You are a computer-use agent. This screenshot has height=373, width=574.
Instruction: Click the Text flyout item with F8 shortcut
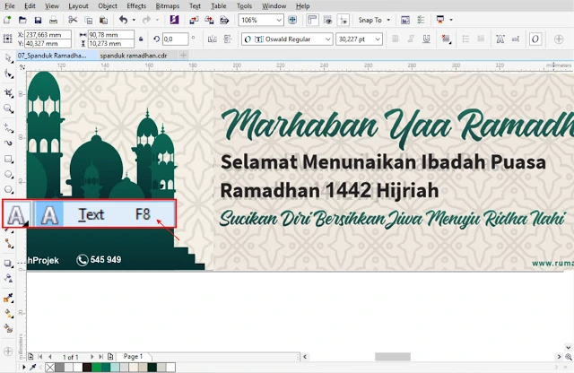(105, 214)
